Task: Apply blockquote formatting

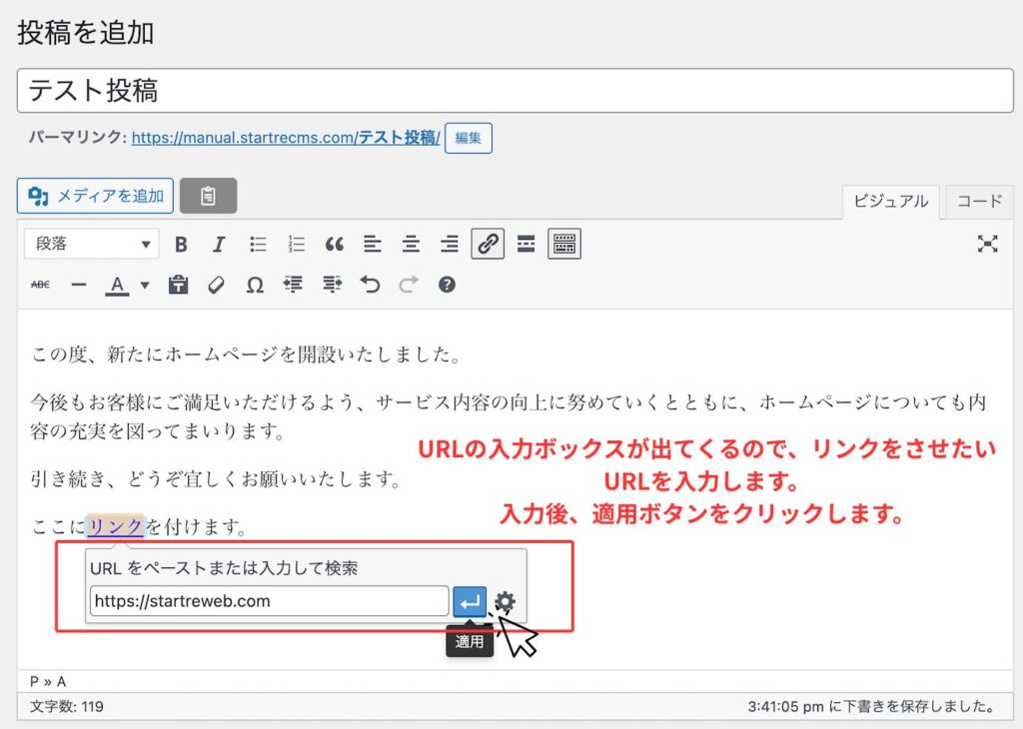Action: [x=335, y=244]
